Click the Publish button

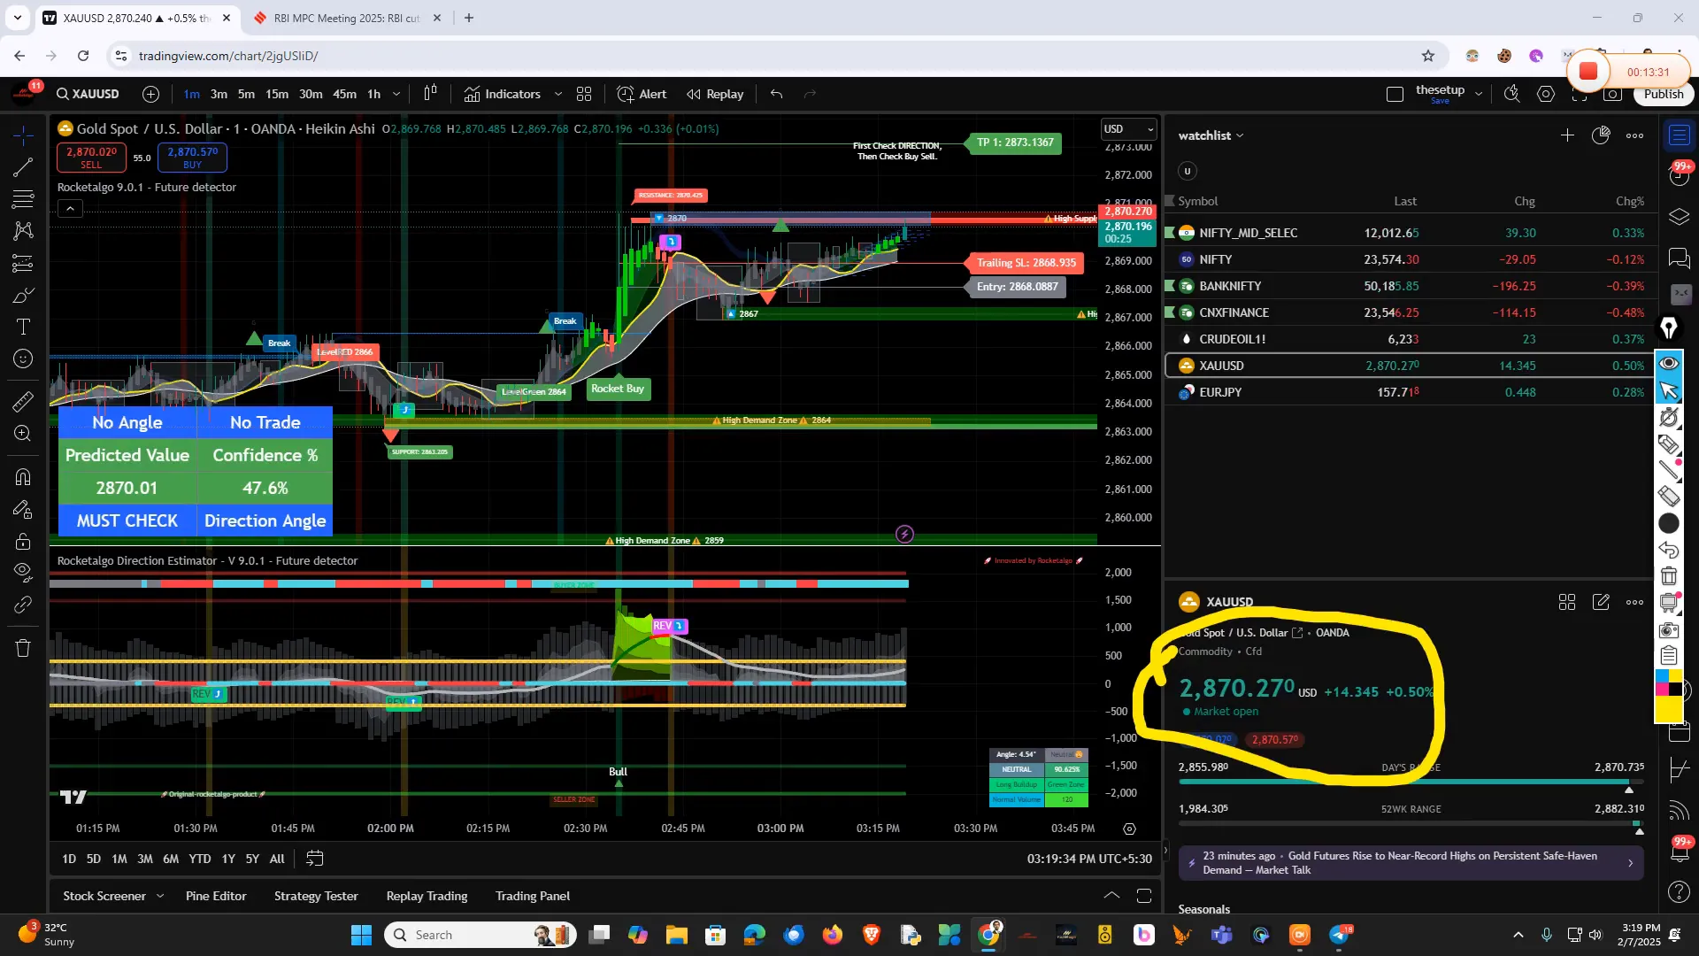coord(1664,94)
